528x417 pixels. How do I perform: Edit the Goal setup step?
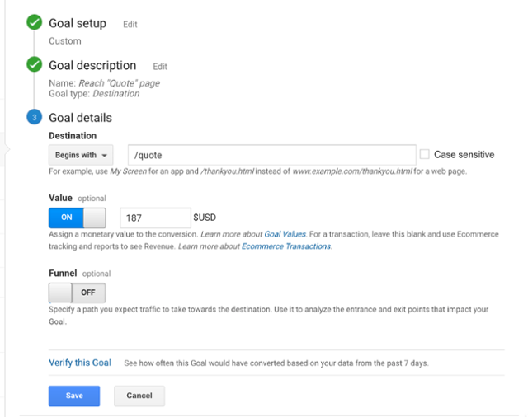click(x=130, y=25)
